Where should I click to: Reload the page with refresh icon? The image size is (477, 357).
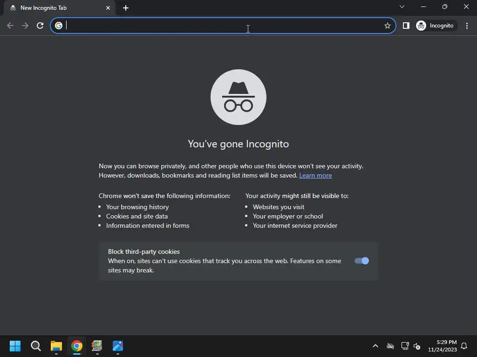click(40, 26)
